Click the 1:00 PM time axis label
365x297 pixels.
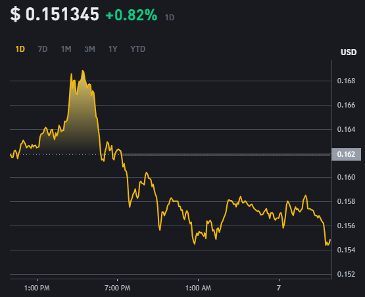37,288
